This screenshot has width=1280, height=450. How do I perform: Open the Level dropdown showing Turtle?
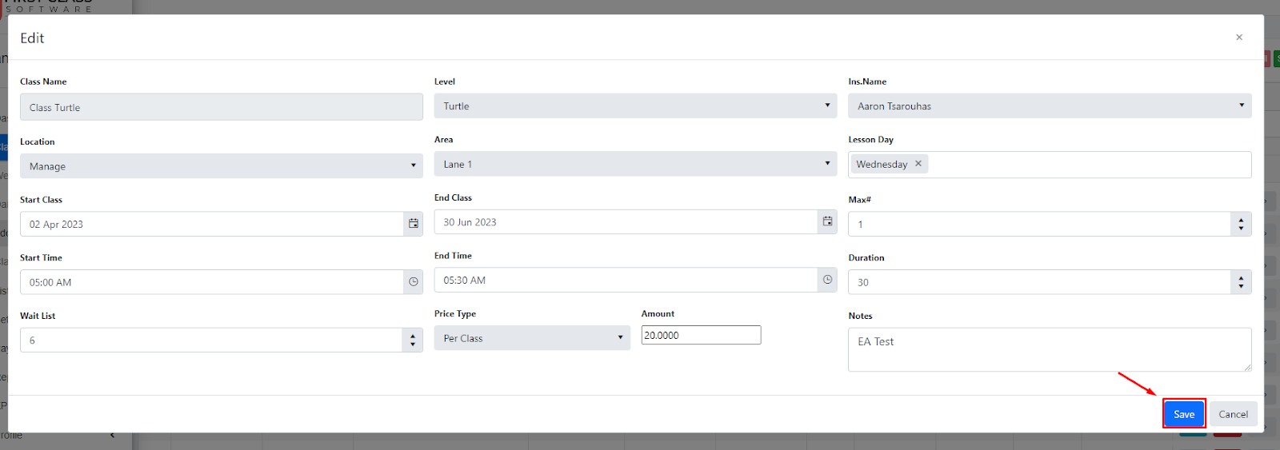point(635,106)
